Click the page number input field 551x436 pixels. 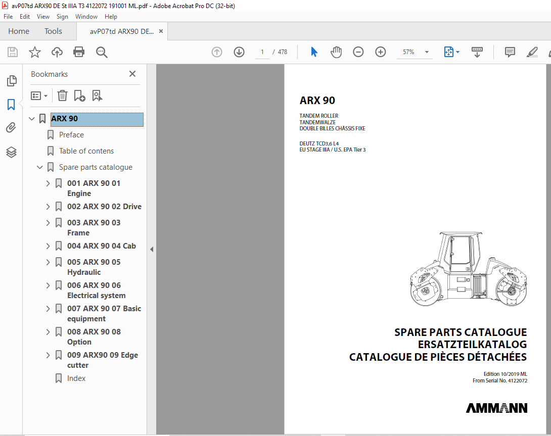coord(262,52)
